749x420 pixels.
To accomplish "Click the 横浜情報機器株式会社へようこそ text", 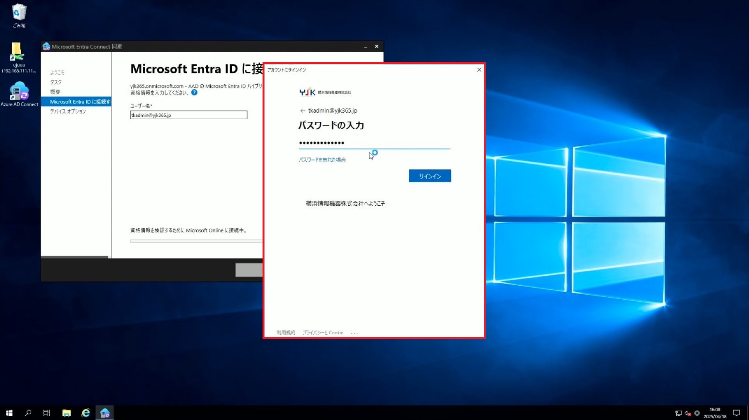I will [345, 203].
